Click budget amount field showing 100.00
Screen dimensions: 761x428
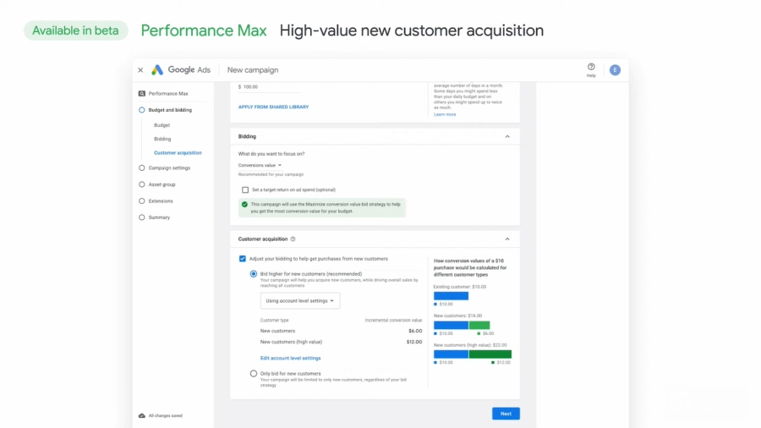pyautogui.click(x=270, y=87)
